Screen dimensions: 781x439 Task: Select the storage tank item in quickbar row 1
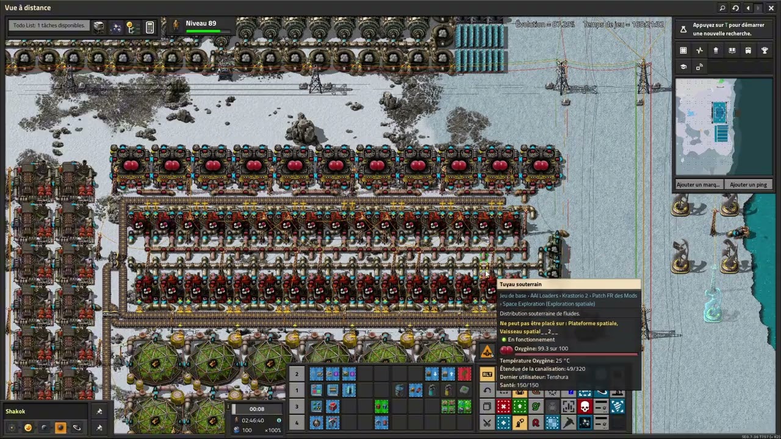pyautogui.click(x=399, y=390)
